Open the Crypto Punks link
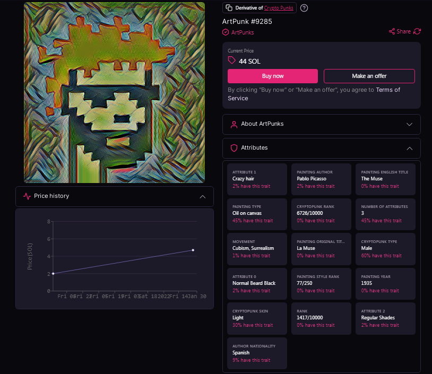The image size is (432, 374). 279,8
